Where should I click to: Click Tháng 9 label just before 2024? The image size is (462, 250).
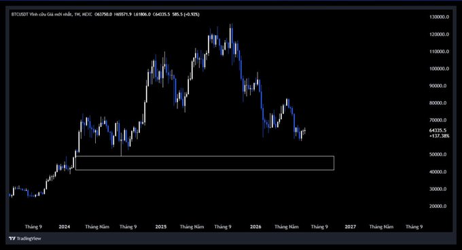(x=33, y=227)
